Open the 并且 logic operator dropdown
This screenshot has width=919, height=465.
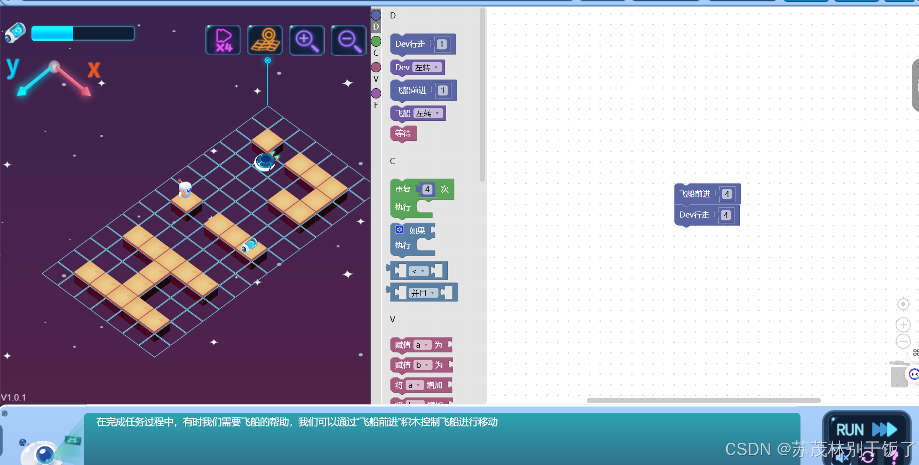[423, 293]
